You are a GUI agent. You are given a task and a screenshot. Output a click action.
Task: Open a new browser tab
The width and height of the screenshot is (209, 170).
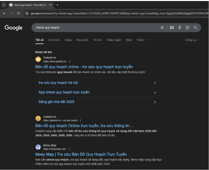click(x=58, y=5)
